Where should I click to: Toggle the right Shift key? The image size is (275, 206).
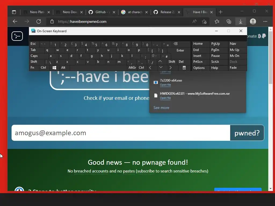pos(172,62)
